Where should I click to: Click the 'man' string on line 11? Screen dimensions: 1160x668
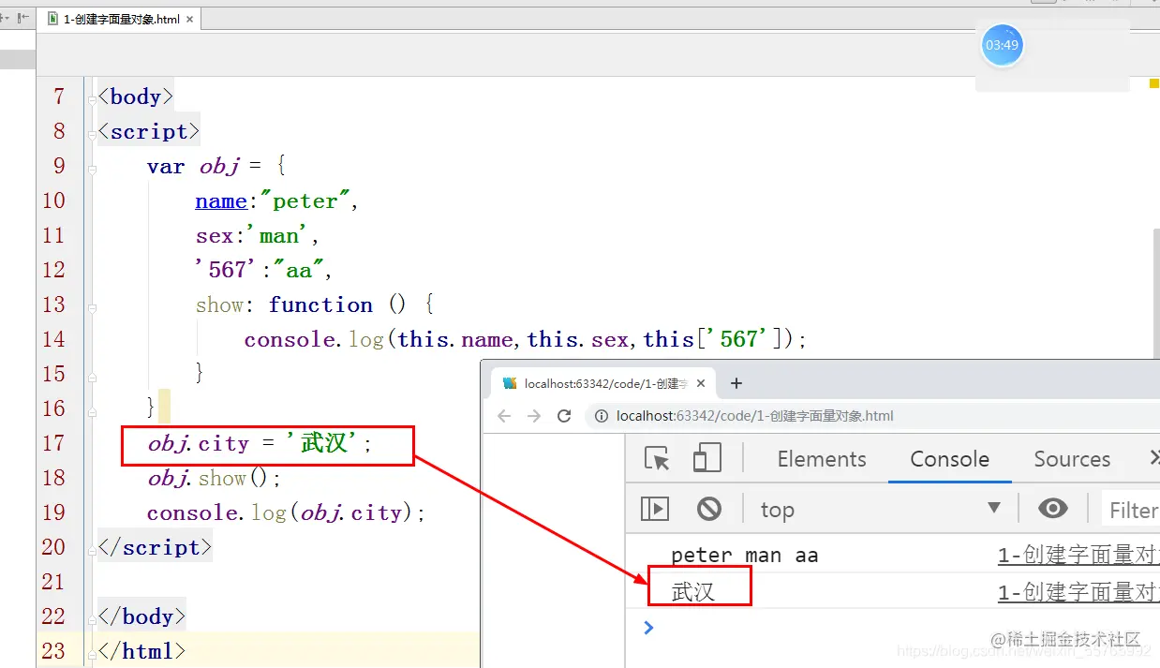[277, 236]
